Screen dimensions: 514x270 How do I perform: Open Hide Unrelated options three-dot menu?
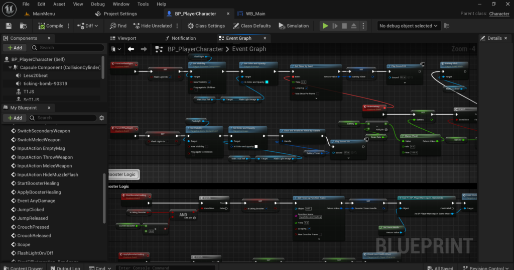(177, 26)
